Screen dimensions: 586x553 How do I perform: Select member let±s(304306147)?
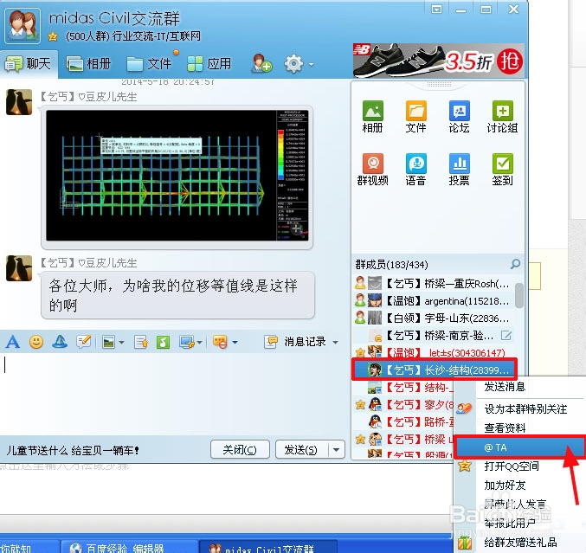point(432,352)
